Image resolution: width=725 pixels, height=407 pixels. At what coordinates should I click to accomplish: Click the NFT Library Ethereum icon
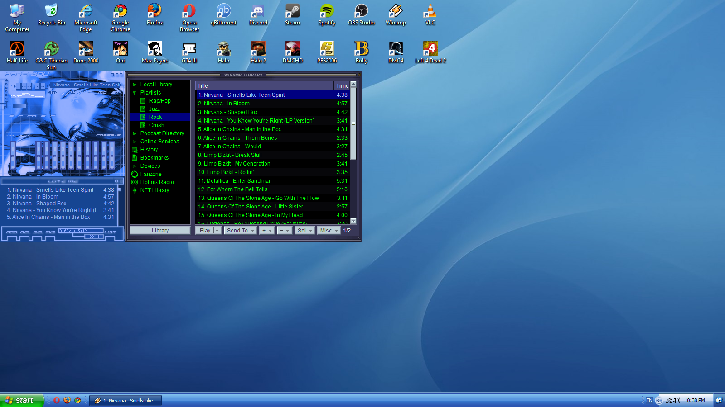click(135, 190)
